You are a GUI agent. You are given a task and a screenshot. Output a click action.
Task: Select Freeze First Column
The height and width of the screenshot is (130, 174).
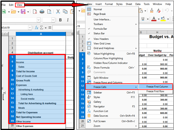pyautogui.click(x=155, y=87)
